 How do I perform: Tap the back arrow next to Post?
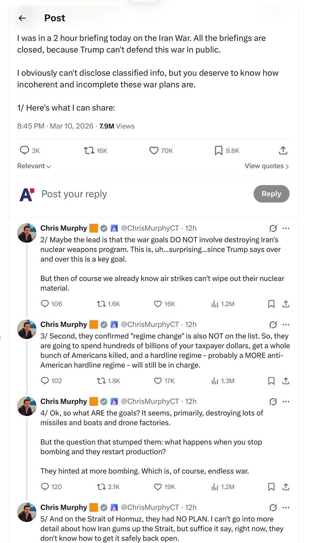point(22,18)
